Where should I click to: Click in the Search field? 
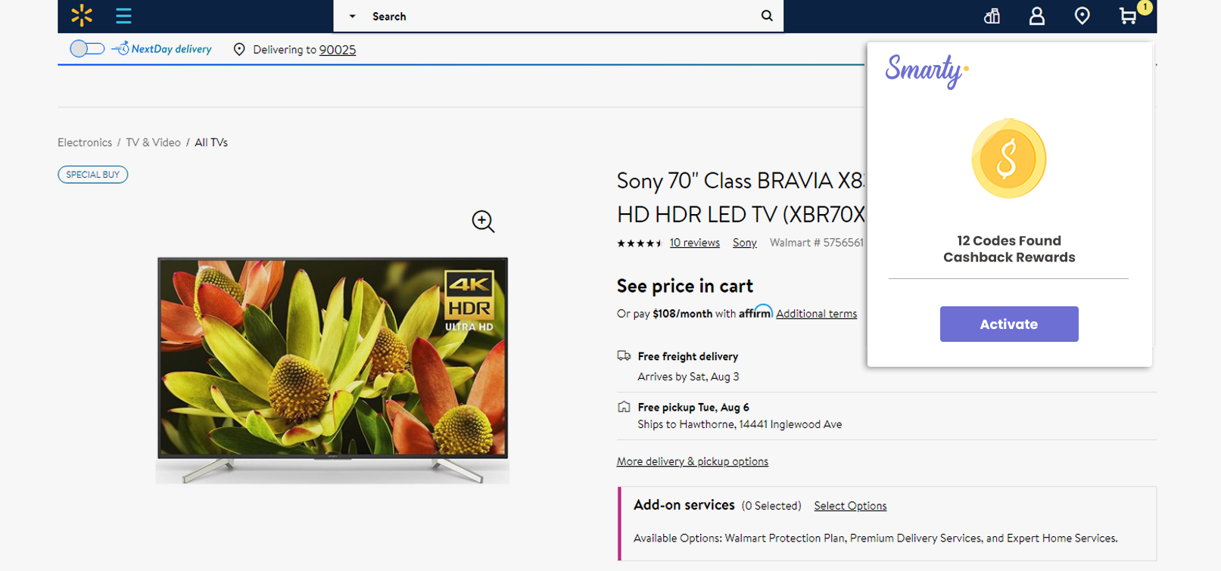click(x=560, y=16)
